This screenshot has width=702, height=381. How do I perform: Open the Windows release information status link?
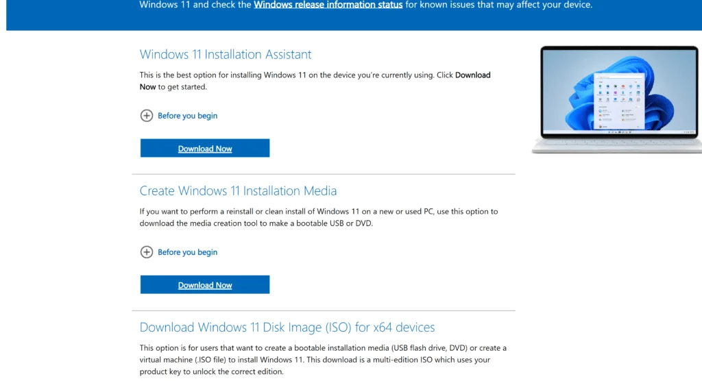(328, 5)
